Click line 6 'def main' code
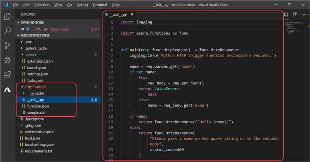310x162 pixels. (x=180, y=50)
